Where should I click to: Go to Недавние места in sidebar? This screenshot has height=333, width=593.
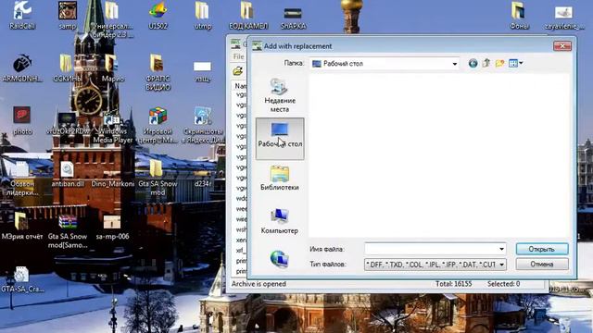pos(280,95)
